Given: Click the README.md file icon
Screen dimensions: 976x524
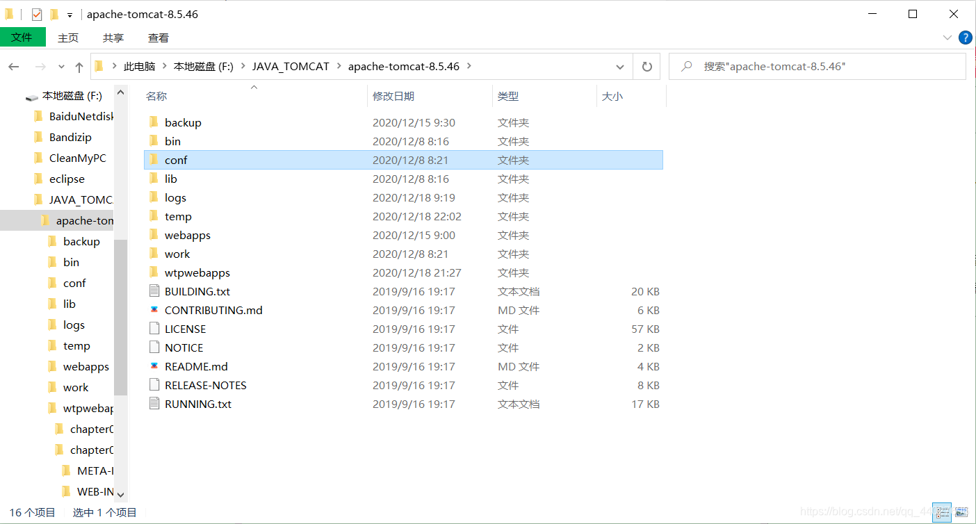Looking at the screenshot, I should [154, 366].
